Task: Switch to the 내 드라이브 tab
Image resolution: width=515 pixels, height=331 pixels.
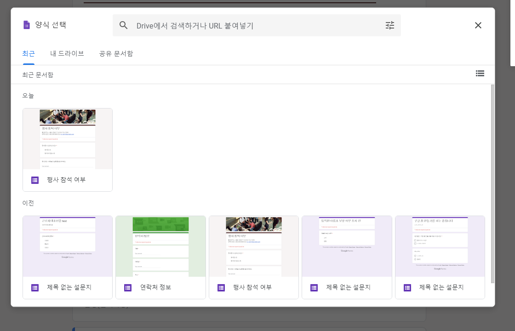Action: click(67, 53)
